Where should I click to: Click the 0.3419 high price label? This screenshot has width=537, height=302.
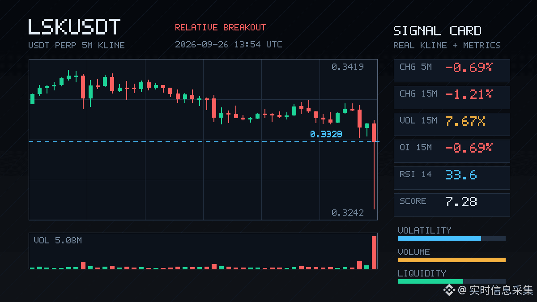[x=347, y=67]
